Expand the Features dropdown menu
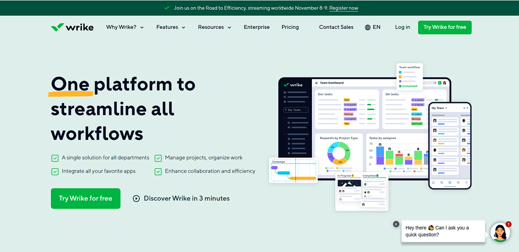519x252 pixels. coord(171,27)
